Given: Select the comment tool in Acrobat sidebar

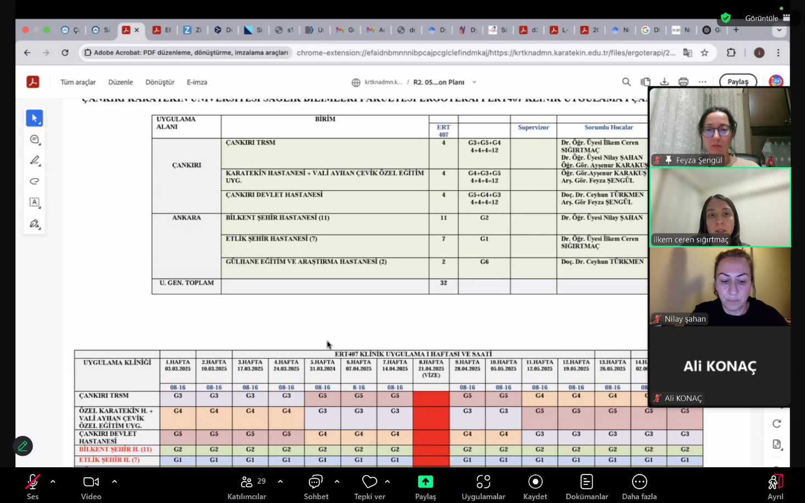Looking at the screenshot, I should tap(35, 140).
